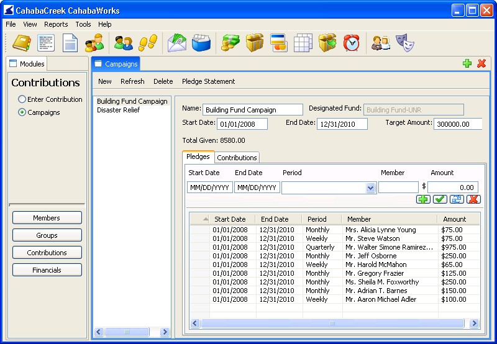Image resolution: width=497 pixels, height=344 pixels.
Task: Click green checkmark to save pledge
Action: point(440,199)
